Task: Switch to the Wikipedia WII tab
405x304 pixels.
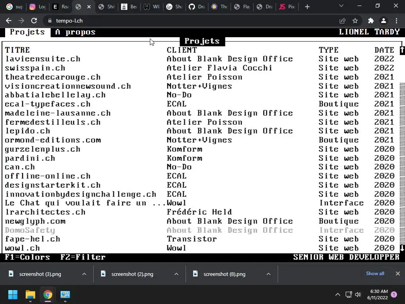Action: [x=151, y=7]
